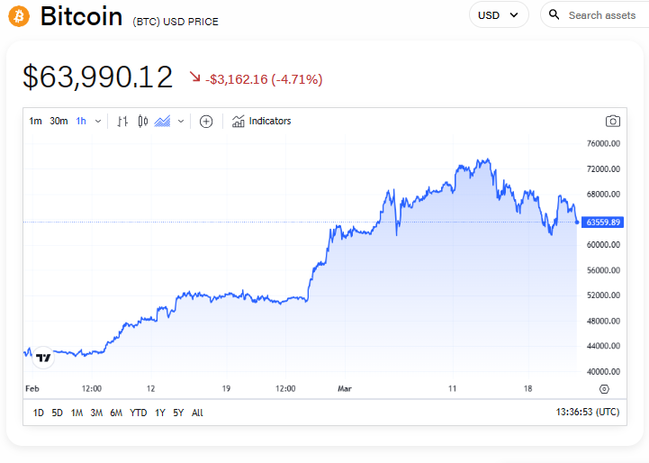The width and height of the screenshot is (649, 463).
Task: Select the 1h interval
Action: [x=81, y=121]
